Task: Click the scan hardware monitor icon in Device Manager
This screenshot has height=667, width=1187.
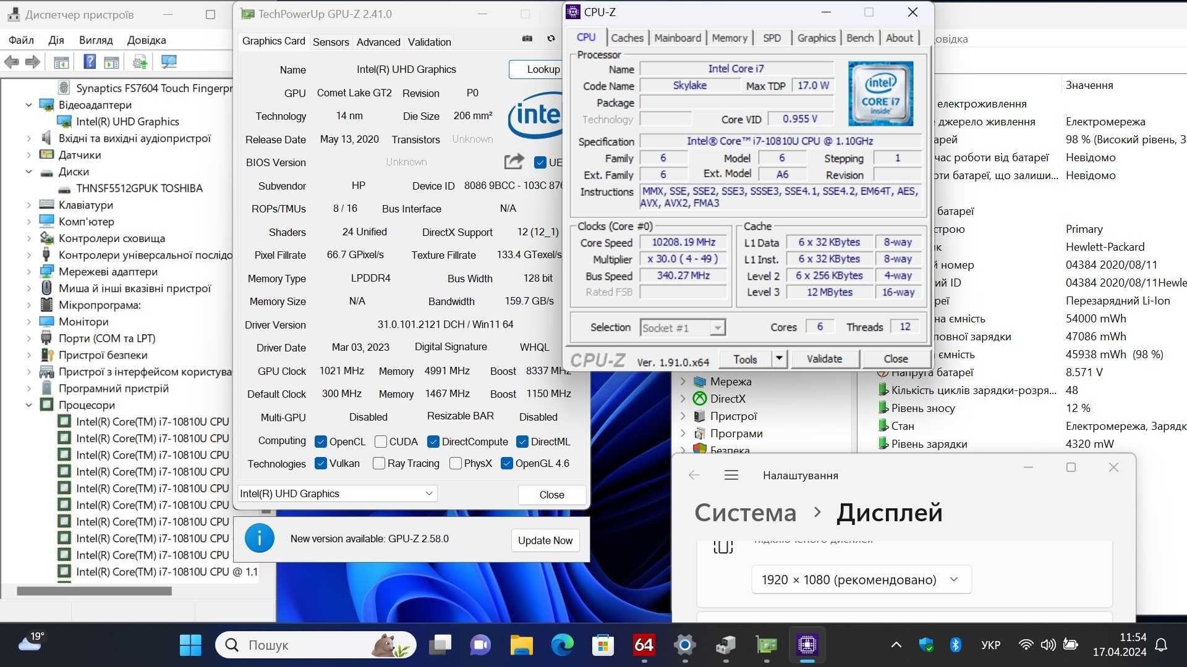Action: click(168, 62)
